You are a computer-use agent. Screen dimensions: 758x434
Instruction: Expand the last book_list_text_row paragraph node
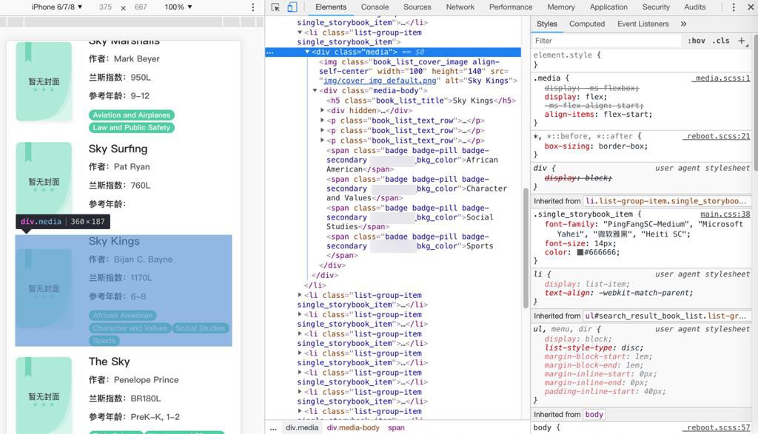tap(323, 140)
